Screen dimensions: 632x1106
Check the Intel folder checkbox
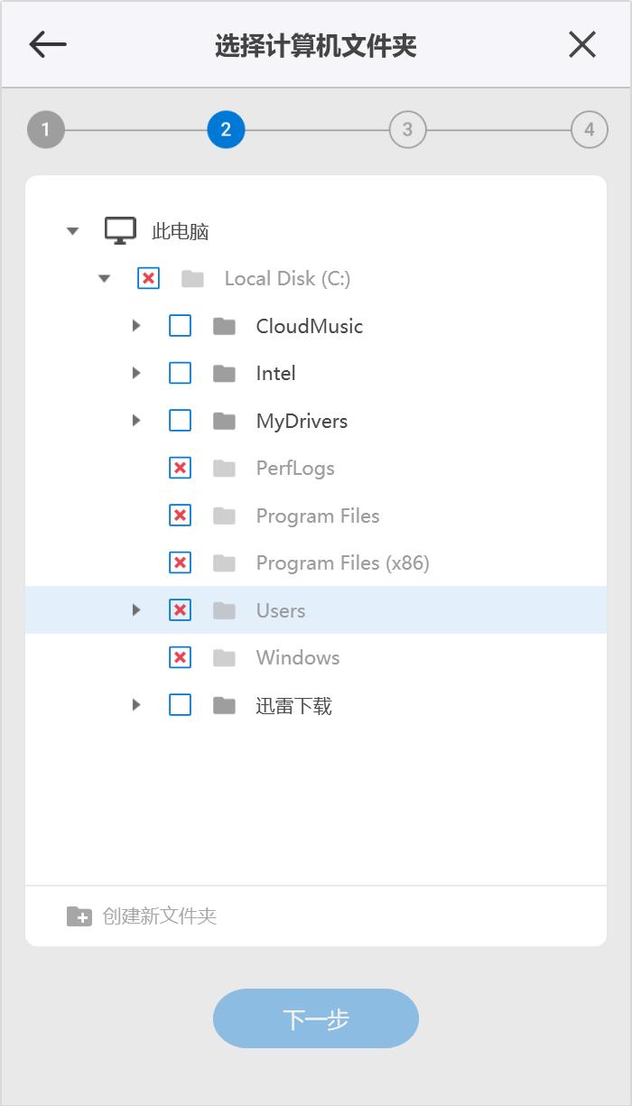tap(180, 373)
